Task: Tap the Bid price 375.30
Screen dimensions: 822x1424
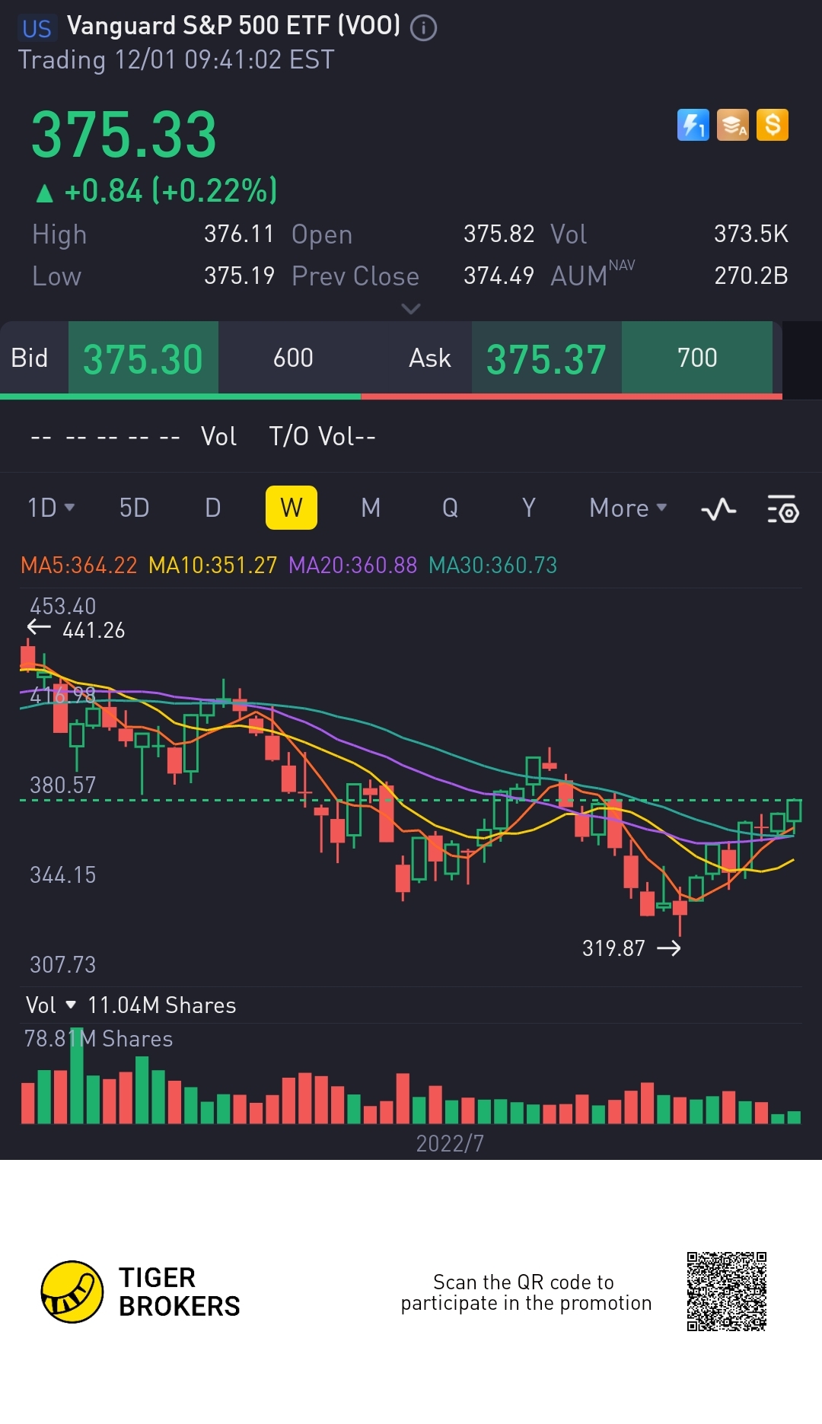Action: coord(143,358)
